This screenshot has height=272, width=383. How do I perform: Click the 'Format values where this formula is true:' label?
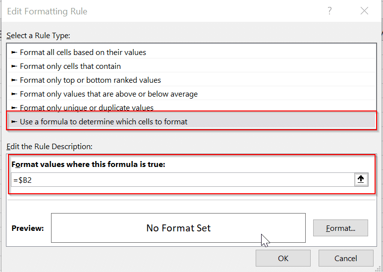point(88,164)
